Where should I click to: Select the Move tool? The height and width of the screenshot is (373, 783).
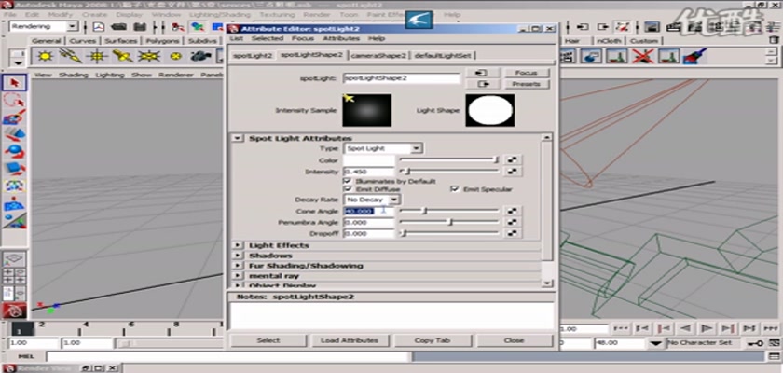pos(15,134)
